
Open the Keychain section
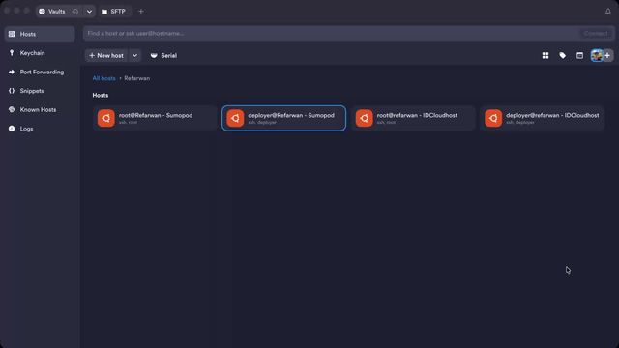click(x=40, y=53)
